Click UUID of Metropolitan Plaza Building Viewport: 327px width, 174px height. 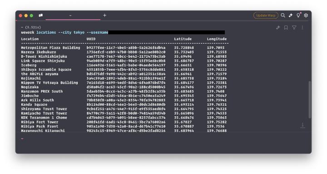126,48
